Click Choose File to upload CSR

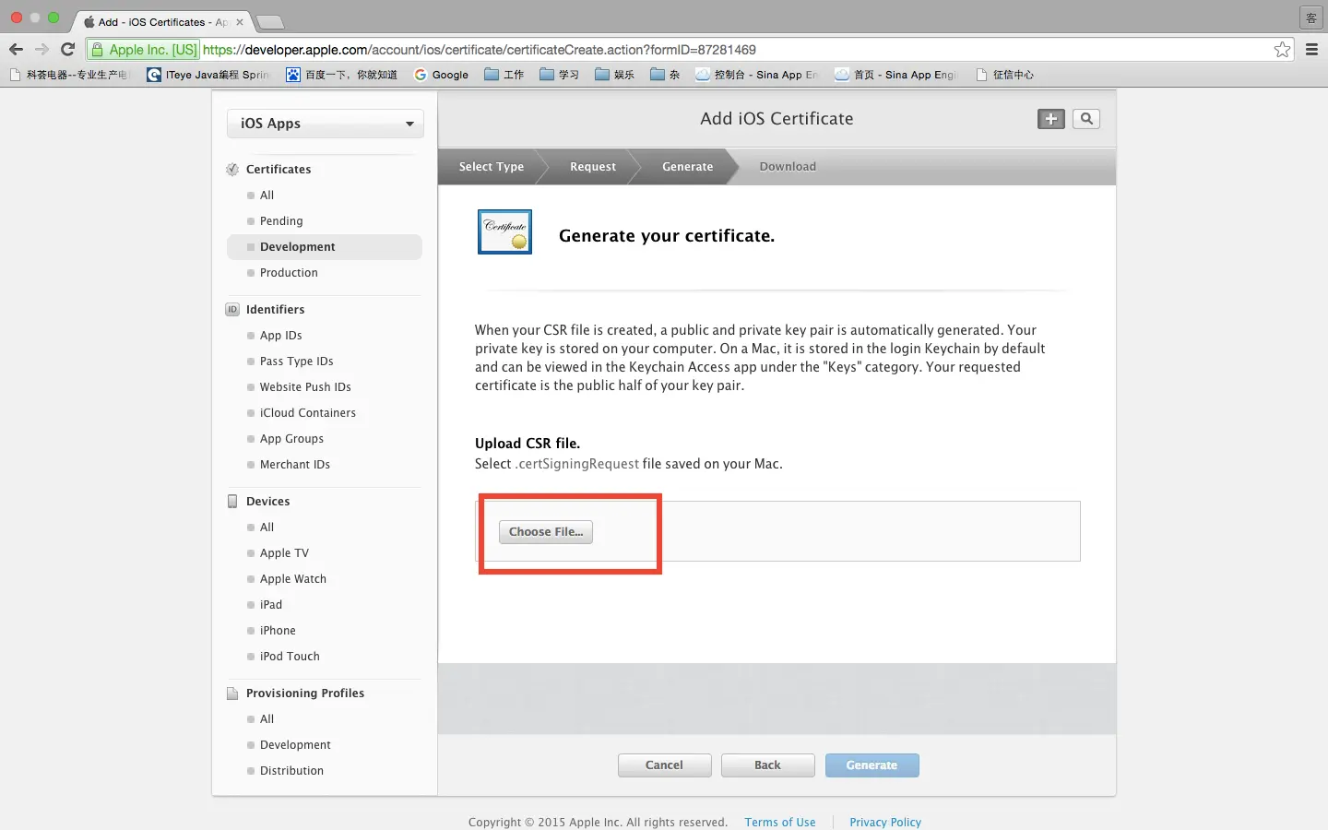[546, 532]
